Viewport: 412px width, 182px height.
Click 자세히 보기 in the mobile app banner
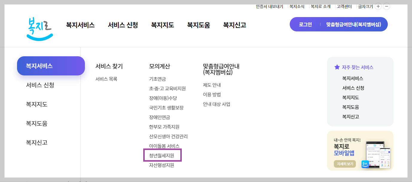pyautogui.click(x=344, y=164)
